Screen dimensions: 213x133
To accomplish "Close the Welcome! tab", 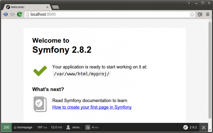I will (47, 7).
